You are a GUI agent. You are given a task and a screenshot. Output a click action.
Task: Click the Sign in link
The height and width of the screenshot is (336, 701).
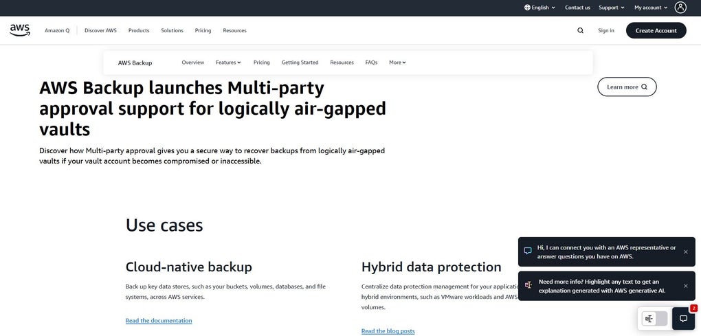tap(605, 30)
